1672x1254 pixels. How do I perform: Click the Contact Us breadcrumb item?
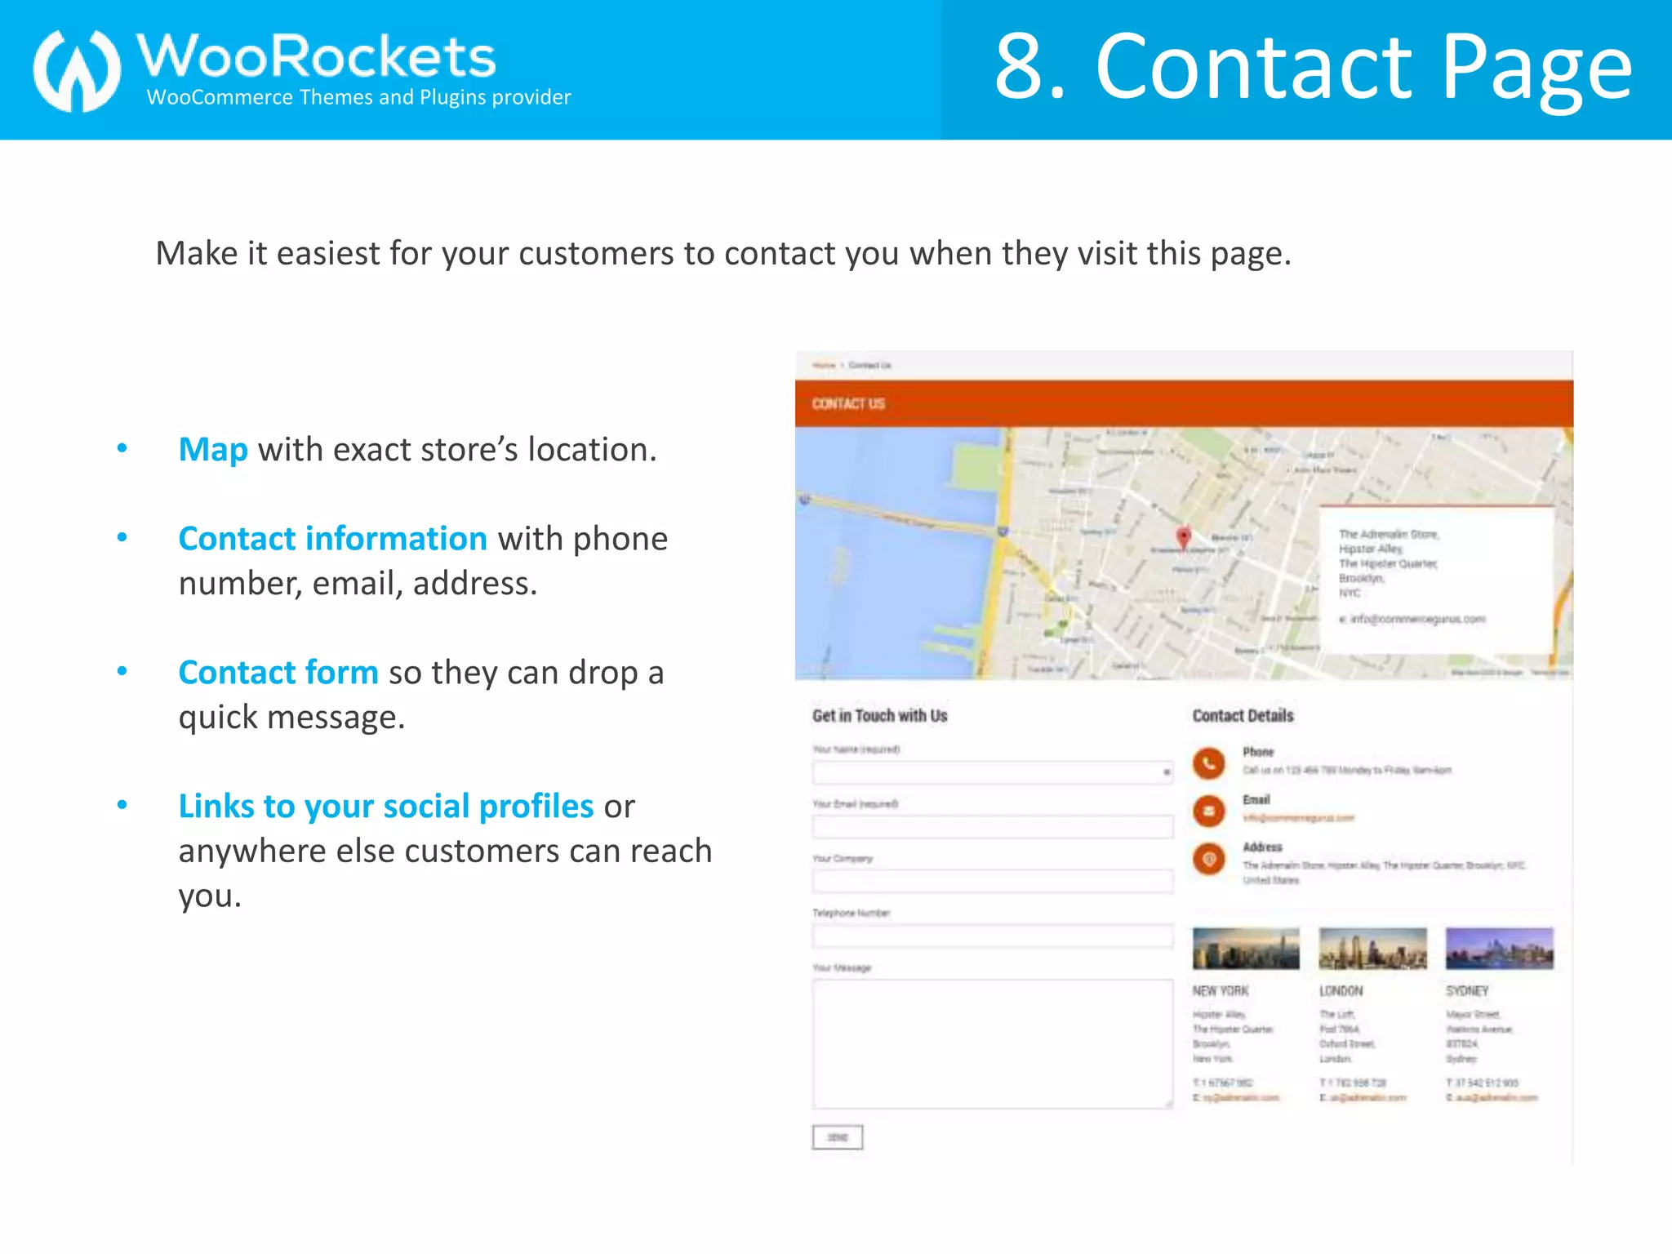870,365
